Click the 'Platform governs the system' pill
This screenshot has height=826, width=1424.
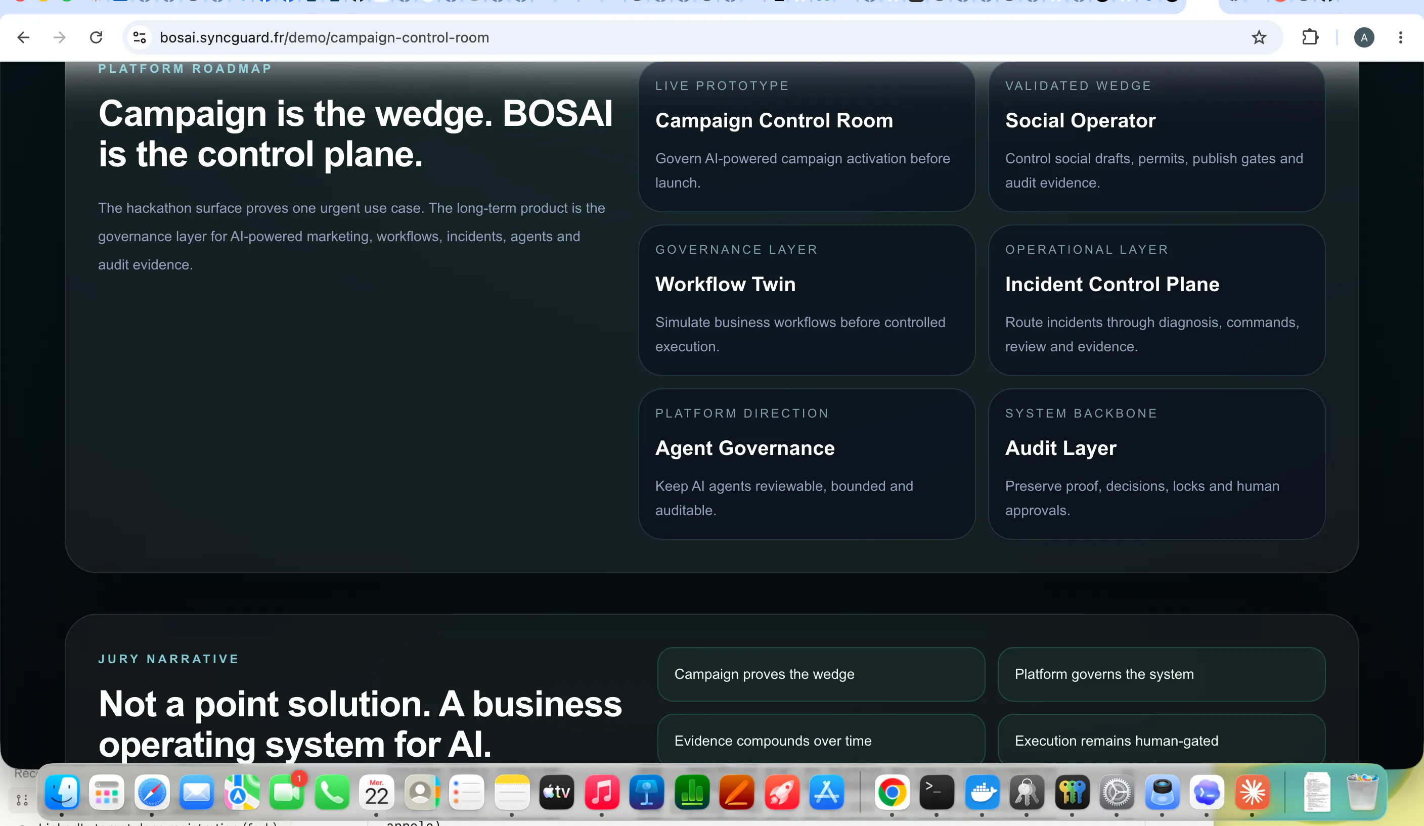pos(1161,674)
